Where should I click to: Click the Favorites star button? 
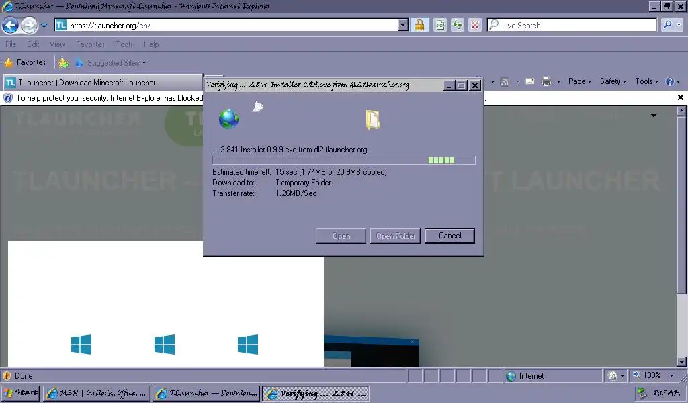tap(25, 62)
